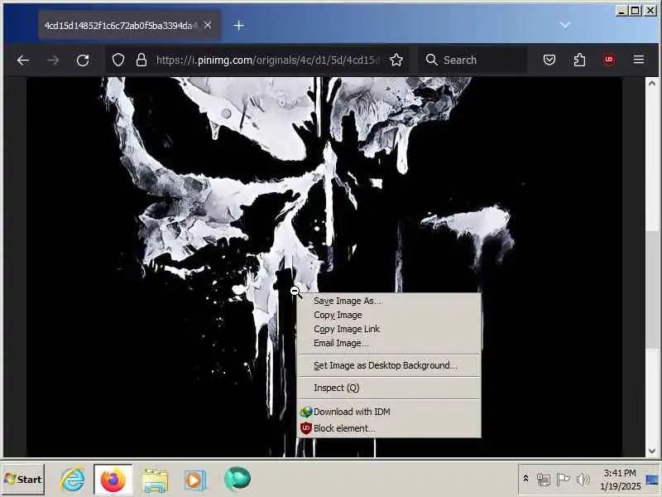The height and width of the screenshot is (497, 662).
Task: Choose Set Image as Desktop Background...
Action: [389, 365]
